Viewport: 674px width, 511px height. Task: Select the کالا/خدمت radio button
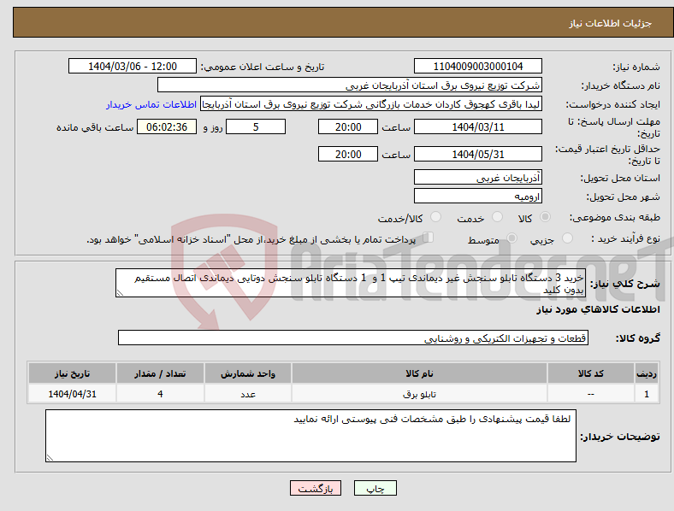point(435,217)
